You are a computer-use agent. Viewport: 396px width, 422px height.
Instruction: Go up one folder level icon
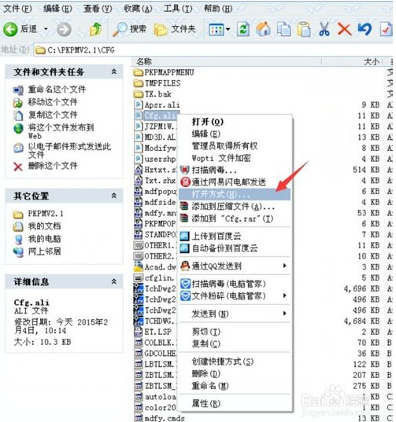(95, 29)
